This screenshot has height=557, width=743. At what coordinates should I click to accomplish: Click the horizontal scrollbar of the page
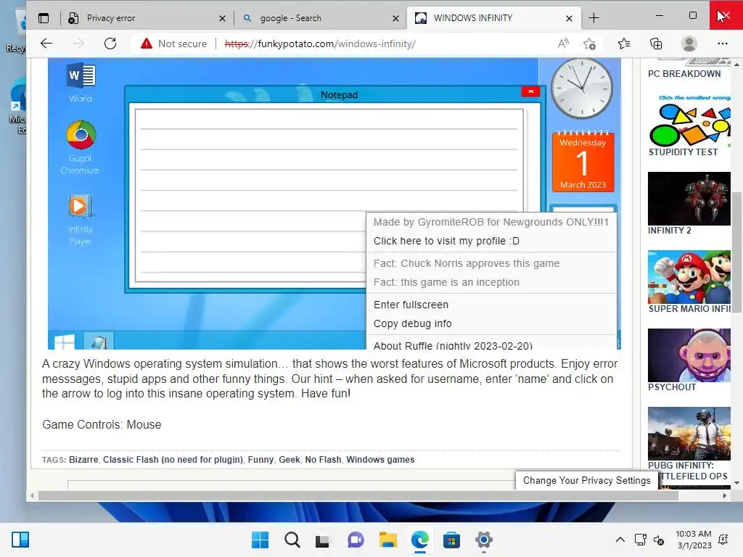coord(358,495)
